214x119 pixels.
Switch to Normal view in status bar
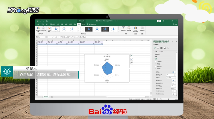coord(154,99)
